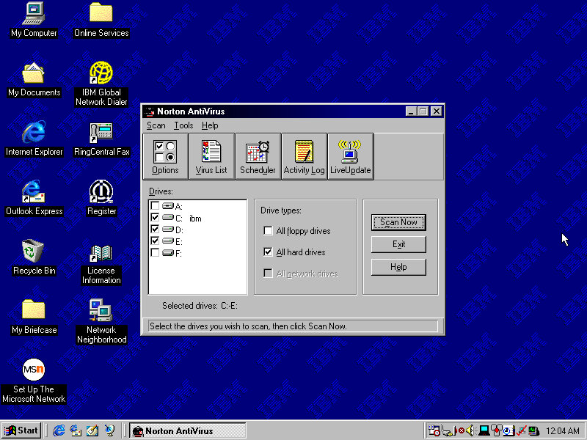Launch the Scheduler tool
The height and width of the screenshot is (440, 587).
click(x=258, y=156)
